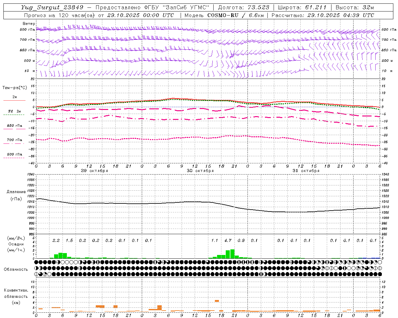The image size is (398, 318).
Task: Click the 3-hour precipitation value '1.1'
Action: coord(215,240)
